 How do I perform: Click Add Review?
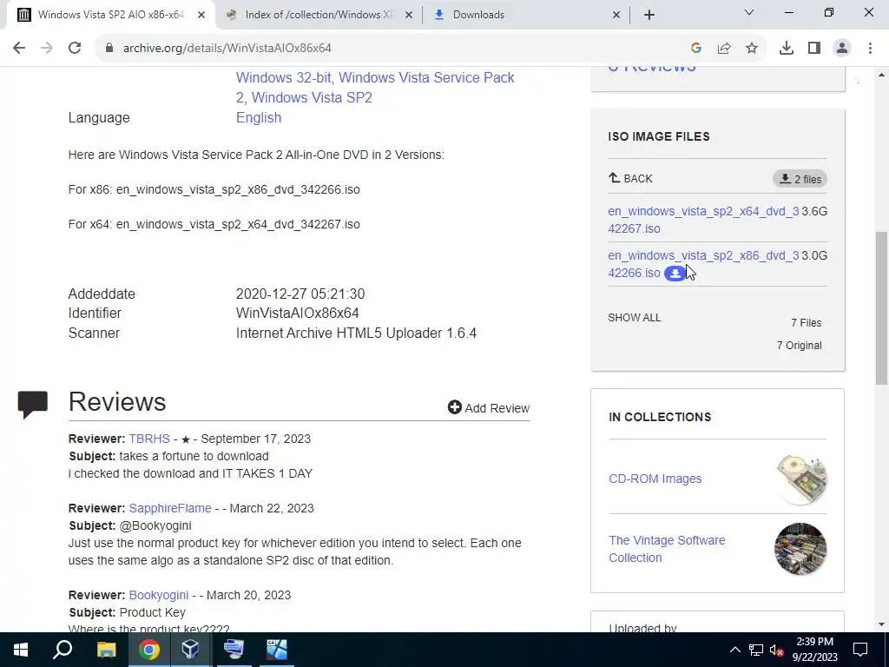(489, 408)
